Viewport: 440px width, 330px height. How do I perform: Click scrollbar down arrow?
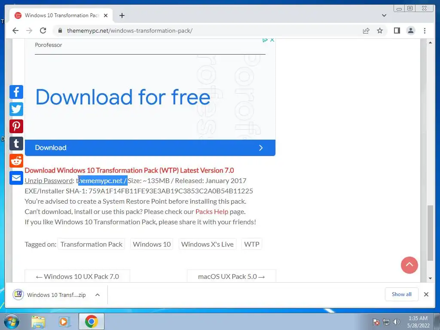click(430, 278)
